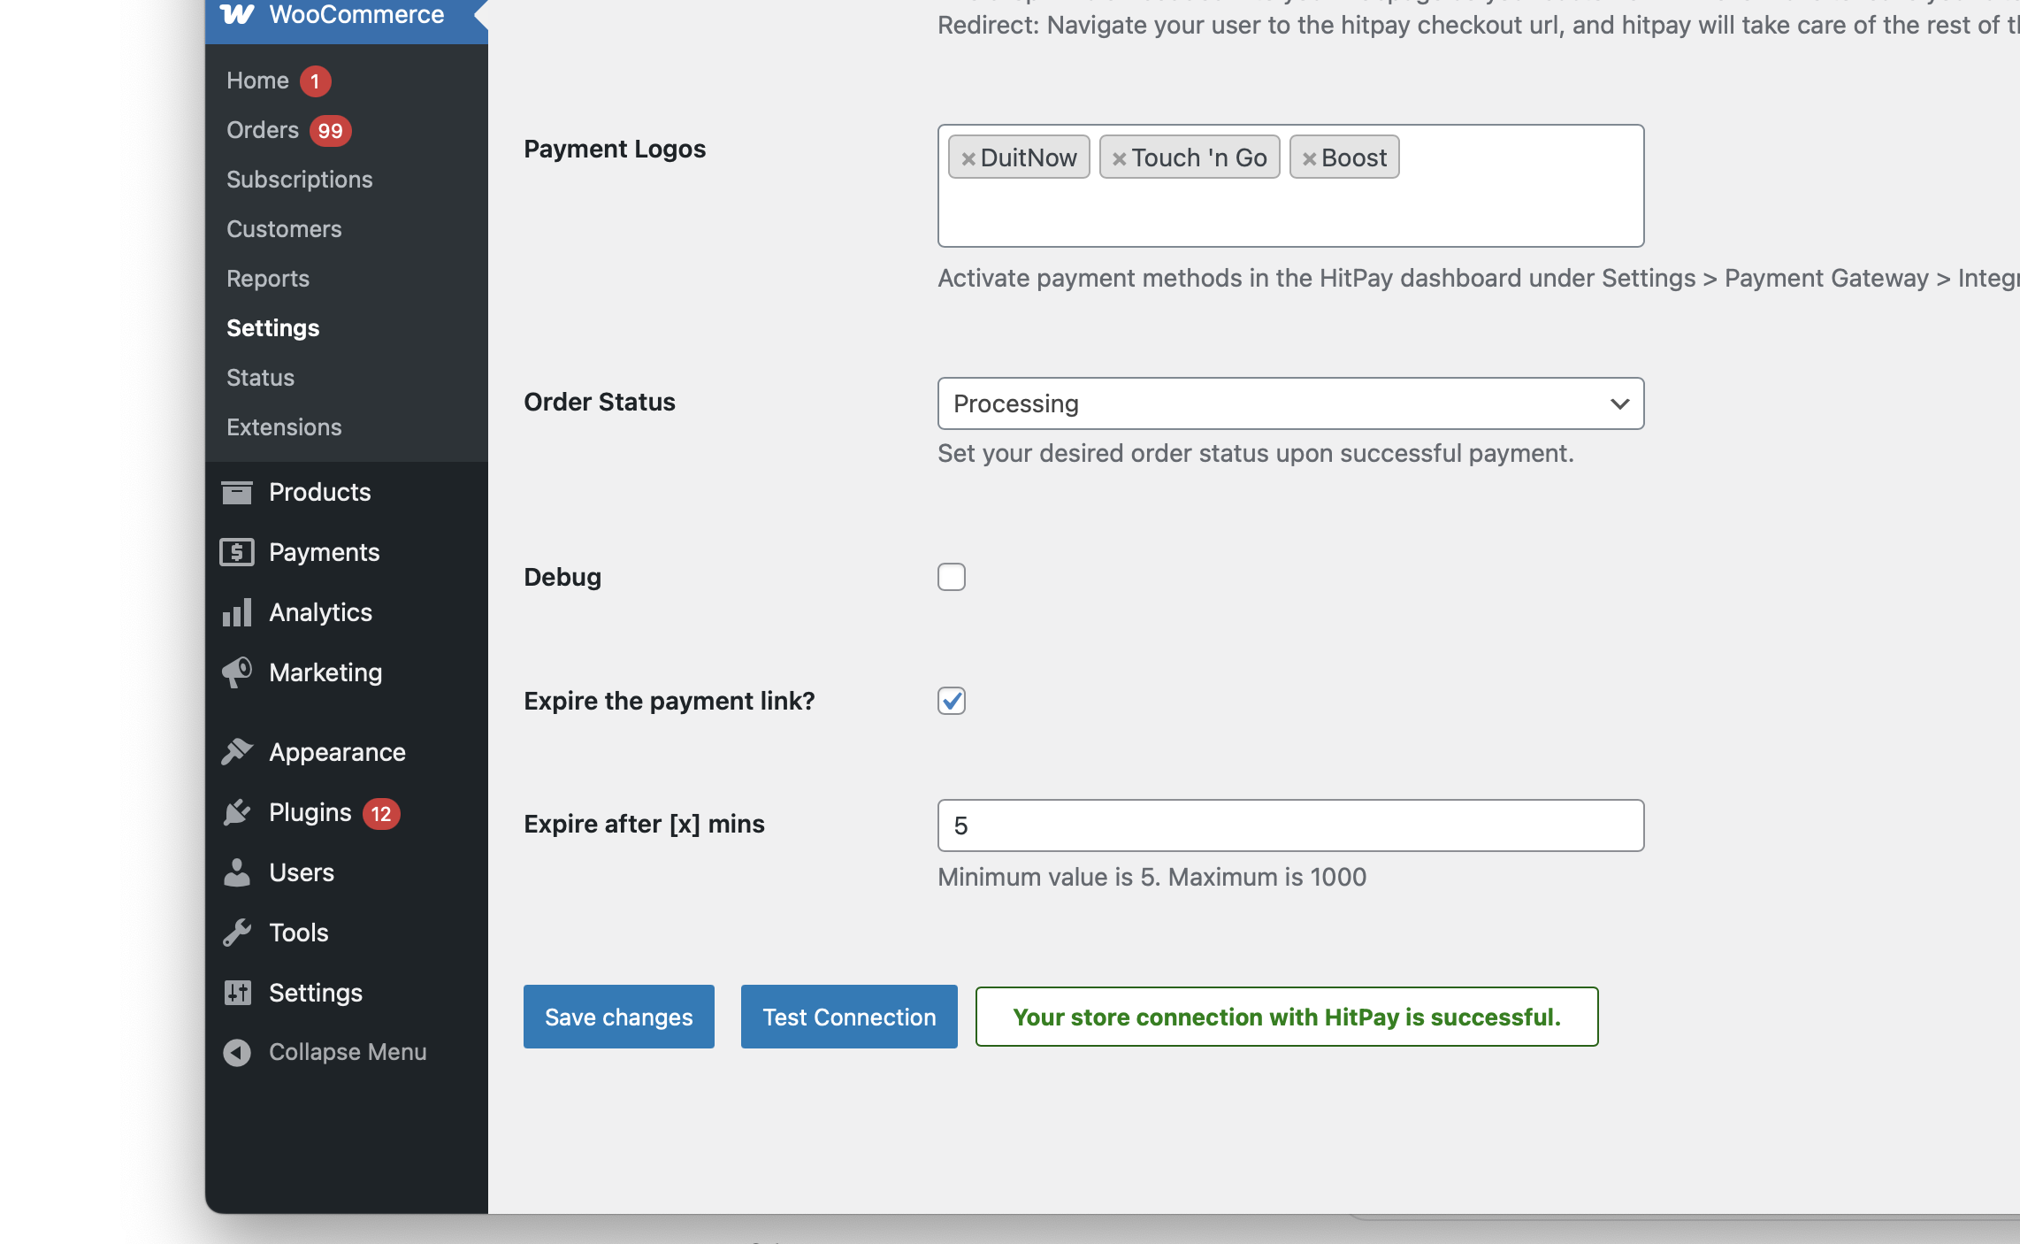Click Expire after [x] mins label
This screenshot has width=2020, height=1244.
click(644, 824)
